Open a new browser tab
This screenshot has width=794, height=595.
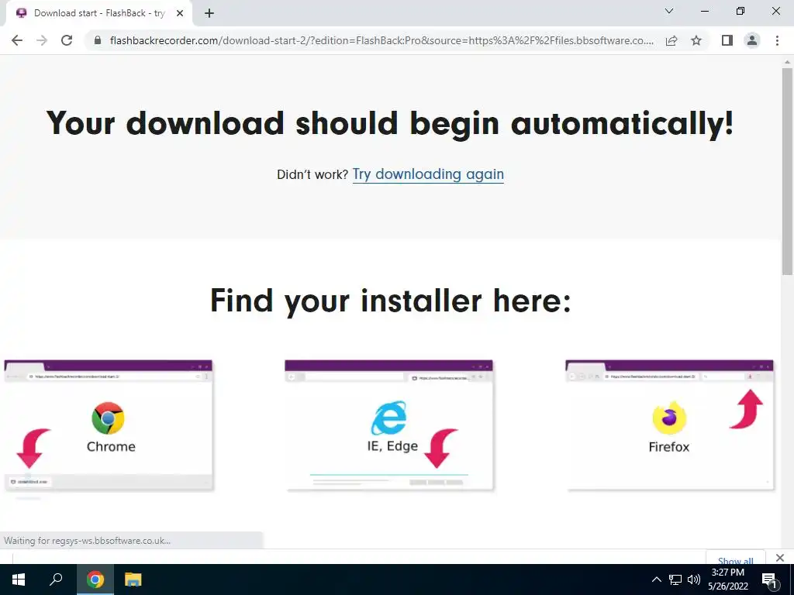(x=209, y=13)
